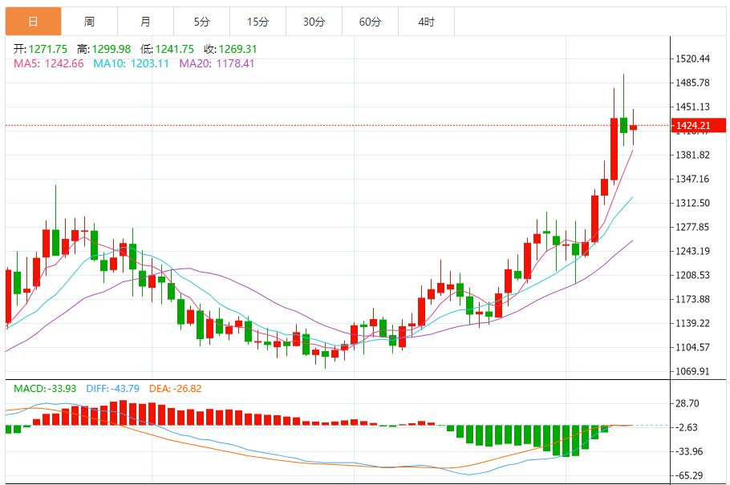Click the MA10 moving average label
730x485 pixels.
pos(131,63)
